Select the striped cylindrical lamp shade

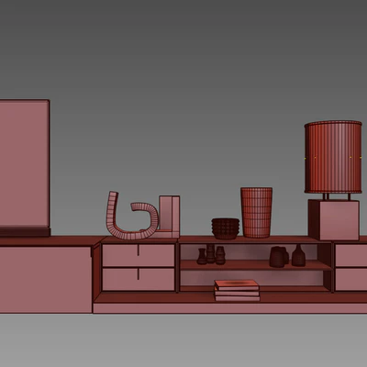(x=333, y=157)
